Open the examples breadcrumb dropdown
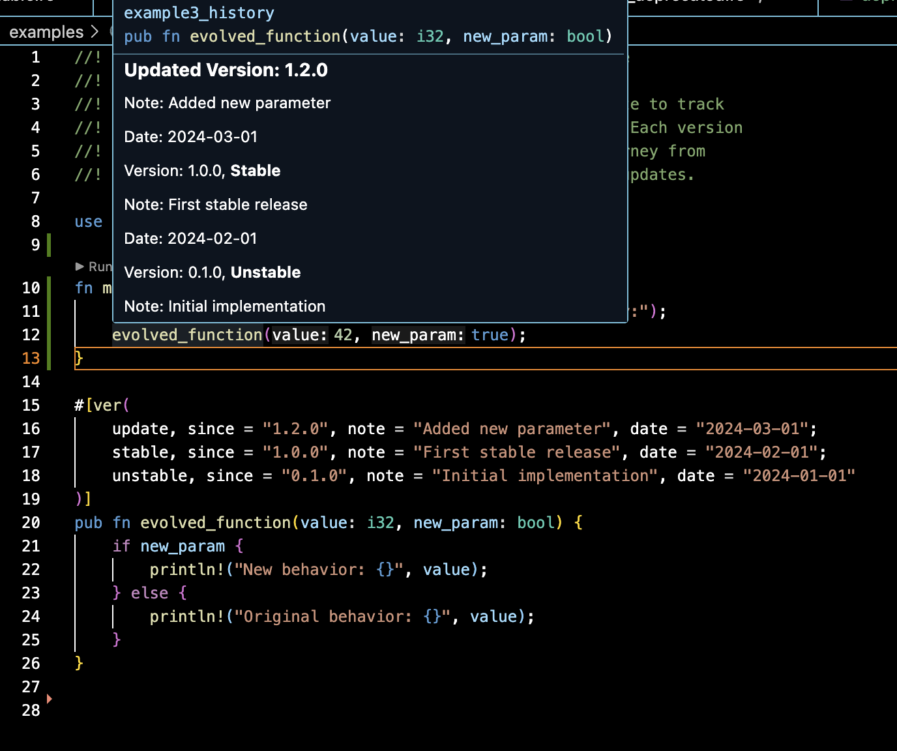Viewport: 897px width, 751px height. click(x=46, y=31)
